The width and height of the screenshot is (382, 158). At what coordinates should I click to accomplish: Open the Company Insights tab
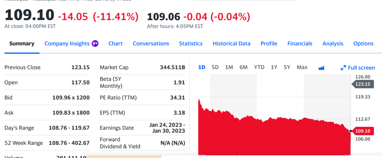[x=67, y=43]
